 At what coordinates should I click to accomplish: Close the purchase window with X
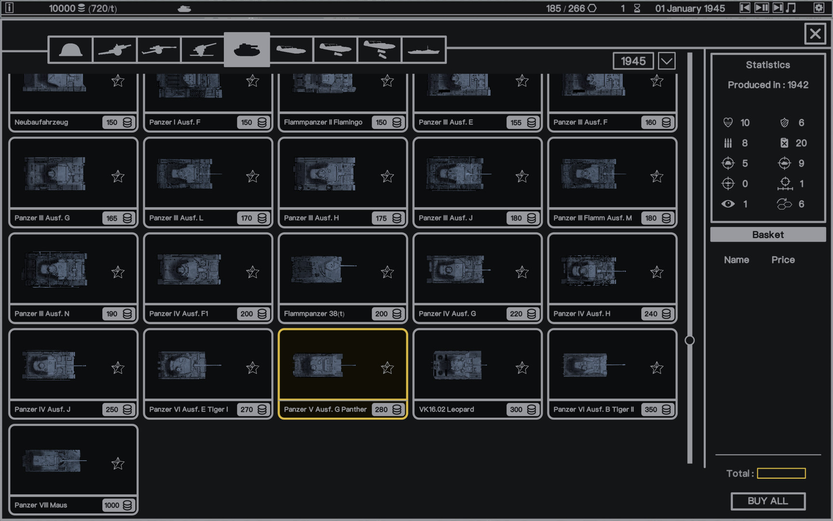pyautogui.click(x=815, y=34)
